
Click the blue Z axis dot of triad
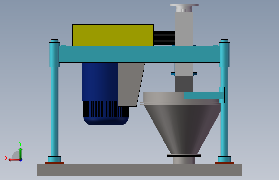21,160
